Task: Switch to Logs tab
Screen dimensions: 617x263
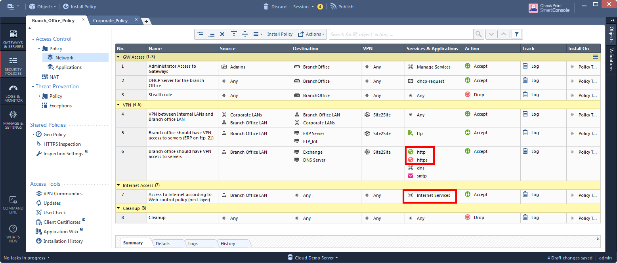Action: pyautogui.click(x=193, y=244)
